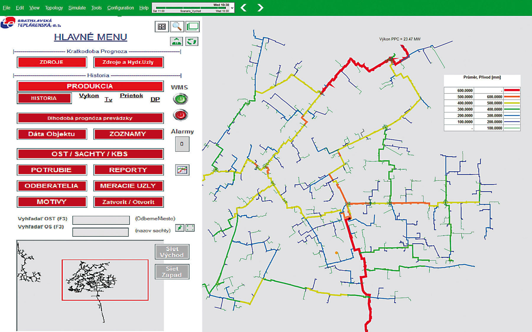Image resolution: width=532 pixels, height=332 pixels.
Task: Select the magnifying glass zoom tool
Action: [x=177, y=27]
